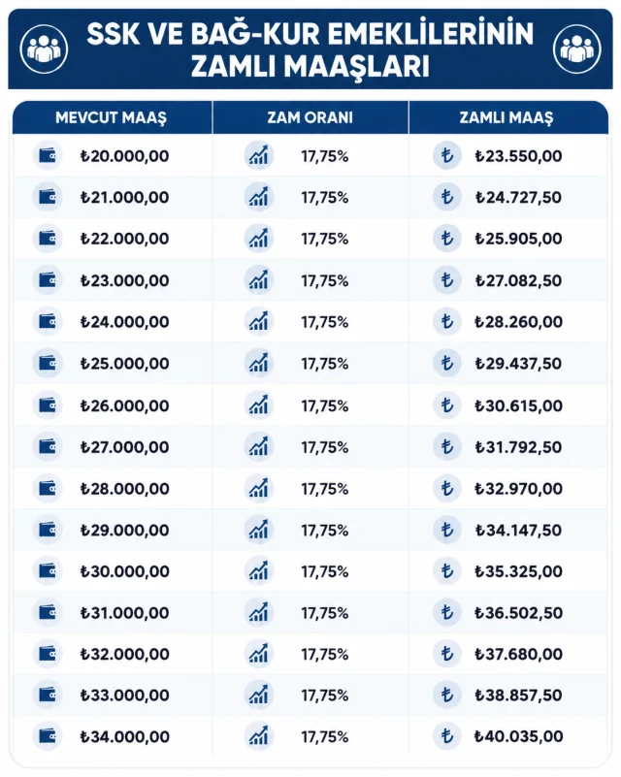This screenshot has height=777, width=621.
Task: Click the ₺35.325,00 raised salary value
Action: [518, 571]
